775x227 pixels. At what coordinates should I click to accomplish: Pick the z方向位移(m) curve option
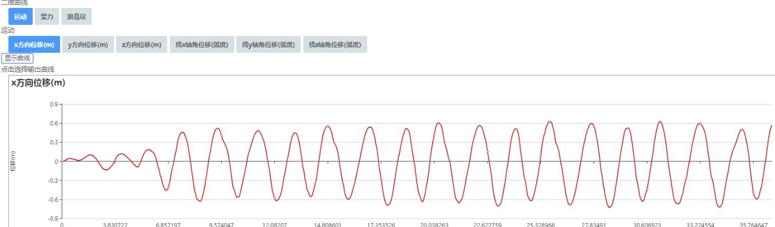(141, 45)
